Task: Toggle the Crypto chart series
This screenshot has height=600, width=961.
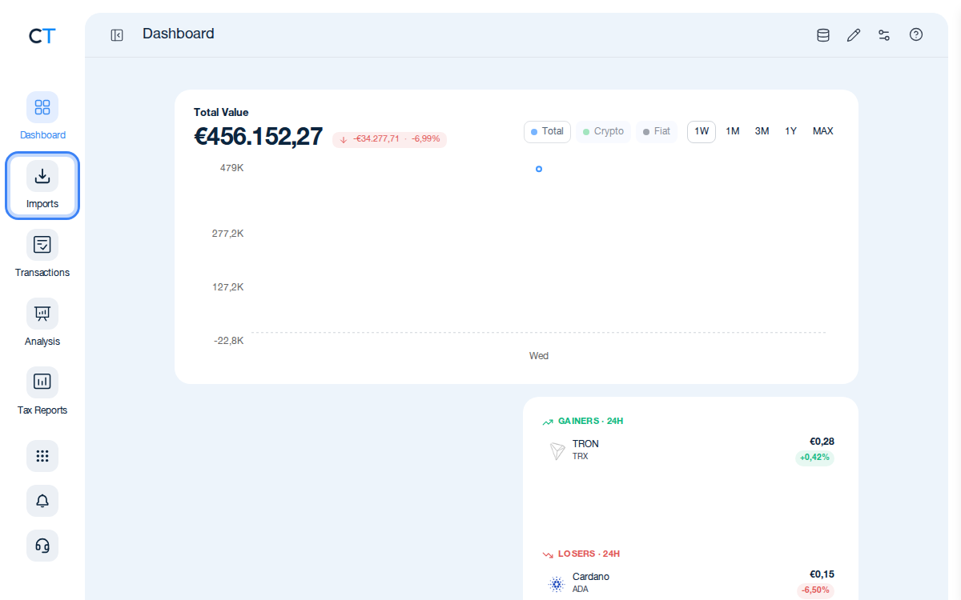Action: [x=603, y=132]
